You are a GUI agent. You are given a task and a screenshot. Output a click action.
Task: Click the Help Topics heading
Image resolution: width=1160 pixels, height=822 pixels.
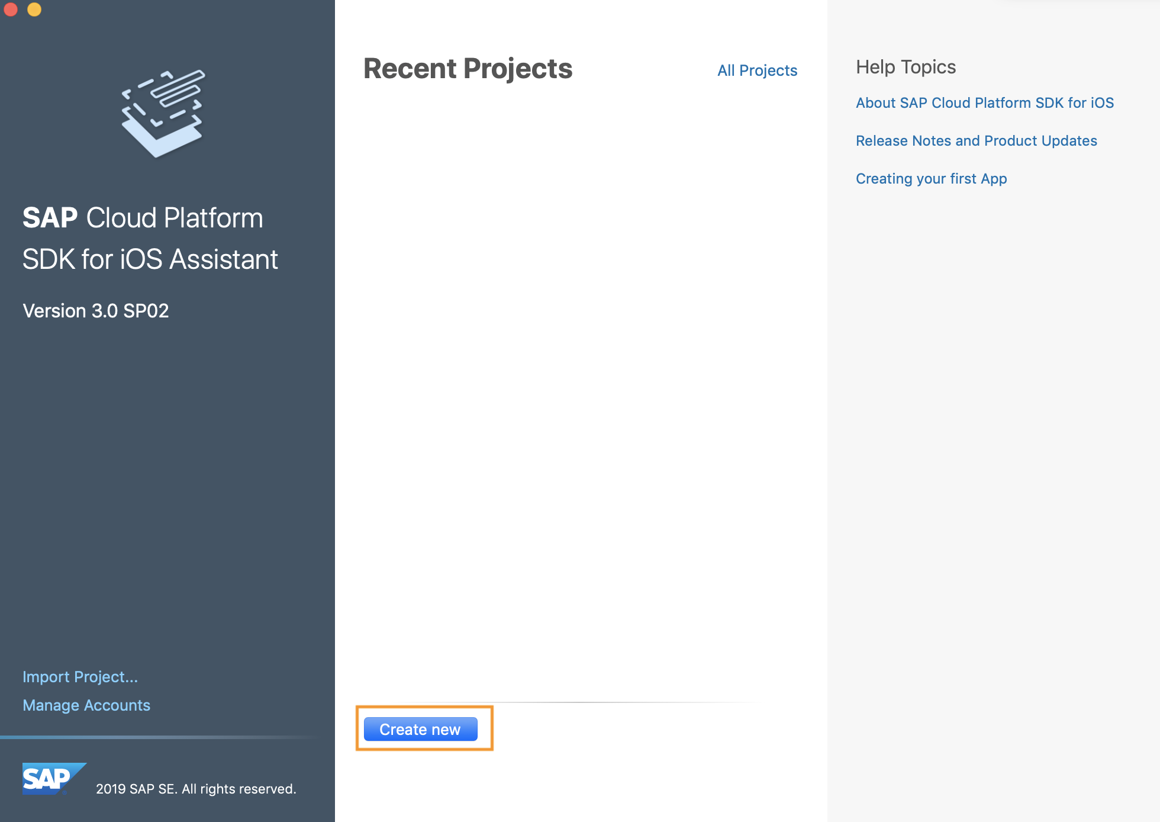pyautogui.click(x=906, y=67)
